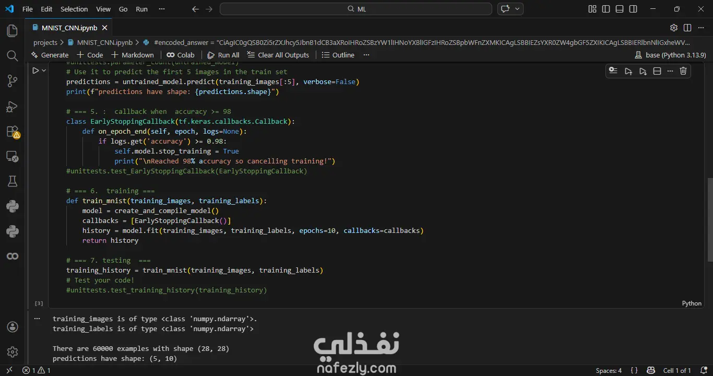Screen dimensions: 713x376
Task: Expand the run cell options arrow
Action: point(44,70)
